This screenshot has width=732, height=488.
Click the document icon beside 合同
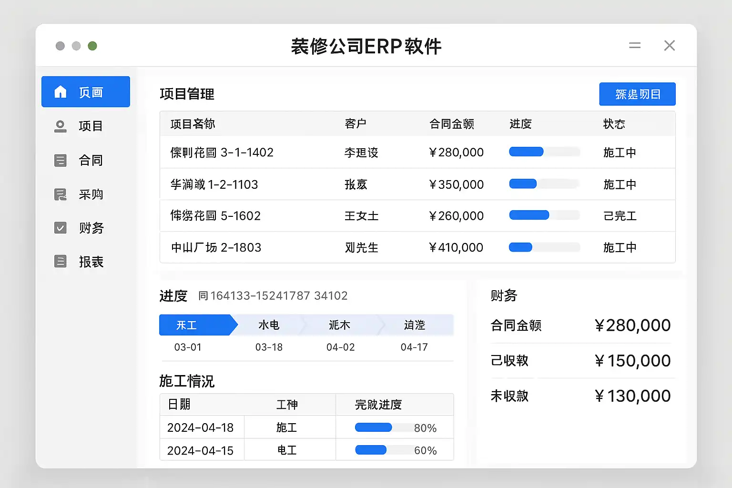coord(61,161)
